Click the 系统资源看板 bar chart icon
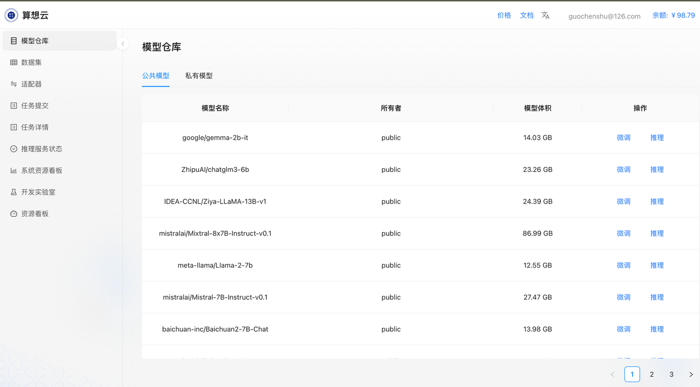The width and height of the screenshot is (700, 387). (x=14, y=171)
